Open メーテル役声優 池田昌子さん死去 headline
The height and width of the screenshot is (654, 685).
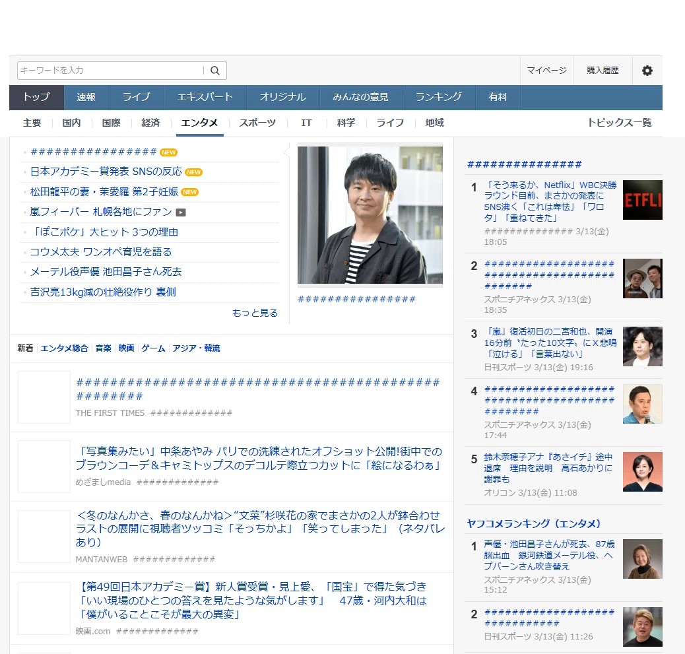pyautogui.click(x=106, y=272)
